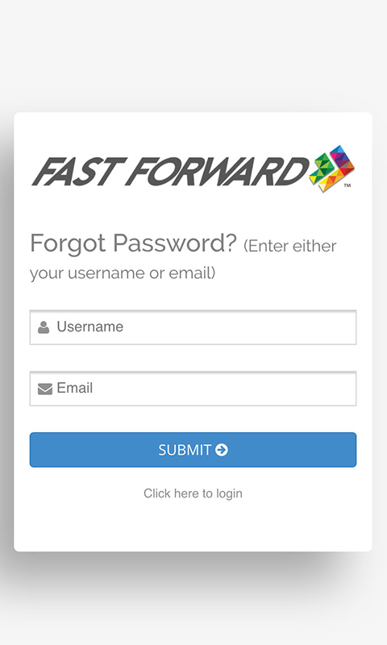The height and width of the screenshot is (645, 387).
Task: Focus the Email input field
Action: (x=193, y=389)
